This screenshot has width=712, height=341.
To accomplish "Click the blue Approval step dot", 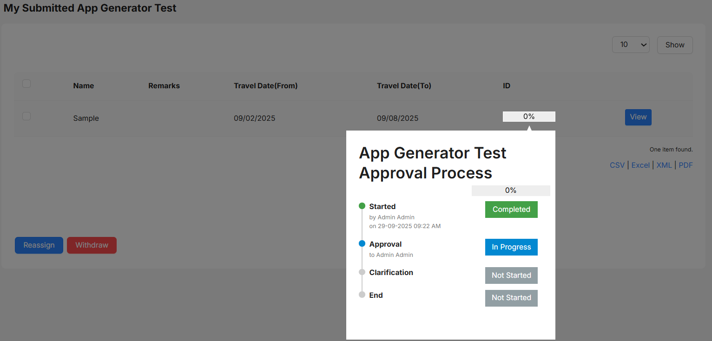I will 362,243.
